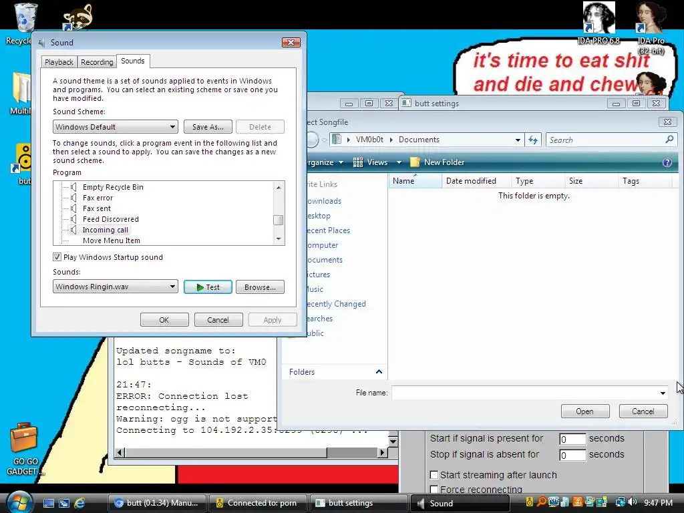
Task: Click Open in the file dialog
Action: pyautogui.click(x=584, y=411)
